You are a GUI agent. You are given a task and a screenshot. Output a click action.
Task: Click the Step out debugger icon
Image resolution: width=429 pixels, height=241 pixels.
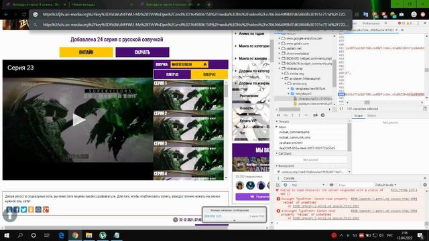[x=300, y=116]
